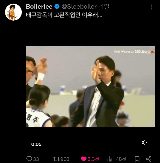
Task: Repost using the retweet arrows icon
Action: pyautogui.click(x=56, y=159)
